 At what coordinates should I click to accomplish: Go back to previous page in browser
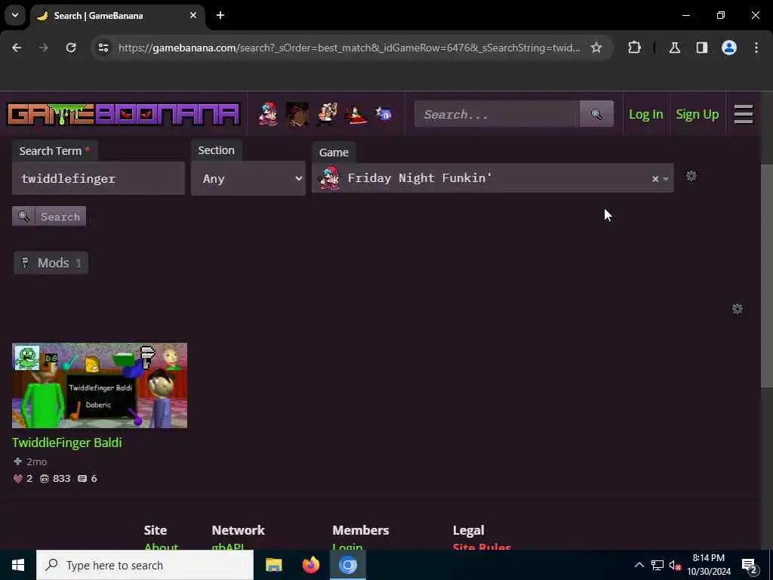[17, 48]
